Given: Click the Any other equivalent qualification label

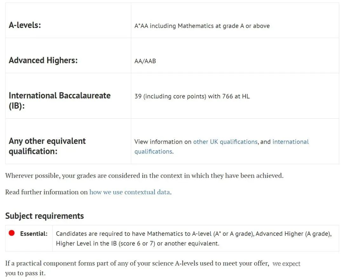Looking at the screenshot, I should (x=47, y=146).
